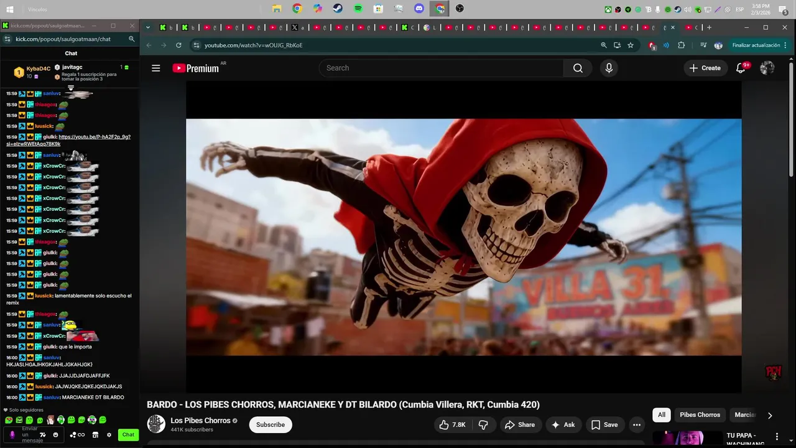
Task: Open Kick chat settings gear icon
Action: [109, 435]
